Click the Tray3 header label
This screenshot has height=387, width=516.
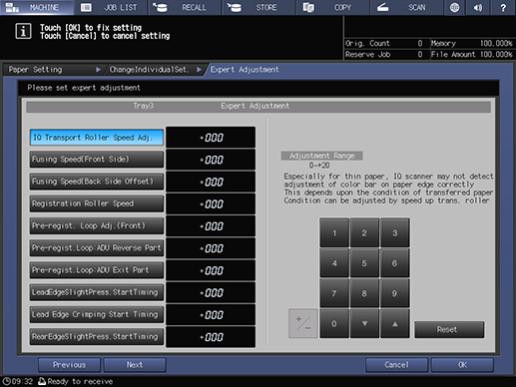pos(144,106)
